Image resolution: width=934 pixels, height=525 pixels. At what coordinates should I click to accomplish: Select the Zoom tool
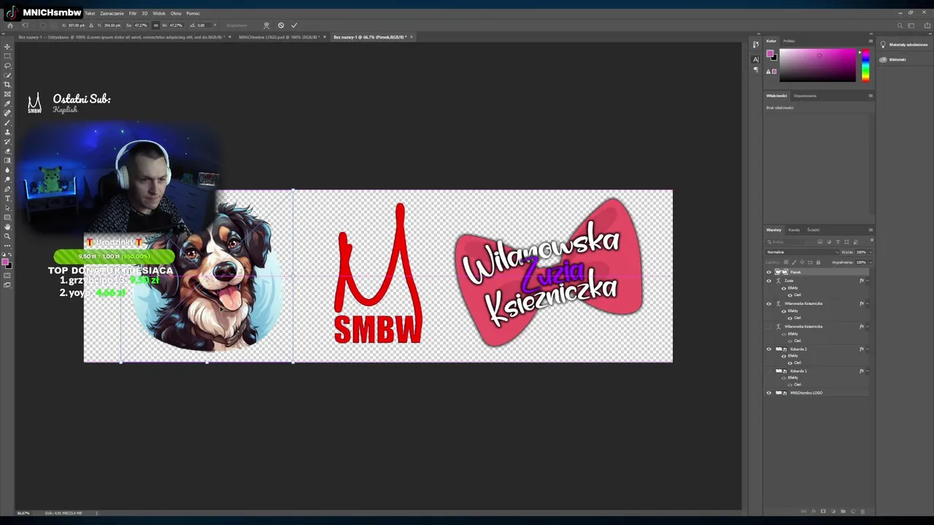(x=7, y=236)
